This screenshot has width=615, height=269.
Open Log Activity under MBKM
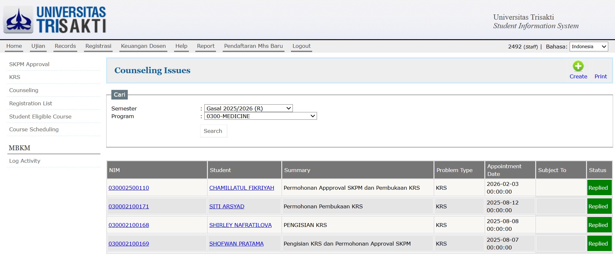coord(25,161)
